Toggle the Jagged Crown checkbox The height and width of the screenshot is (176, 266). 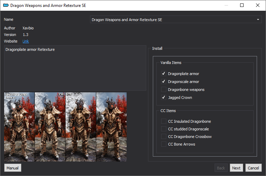click(x=164, y=98)
